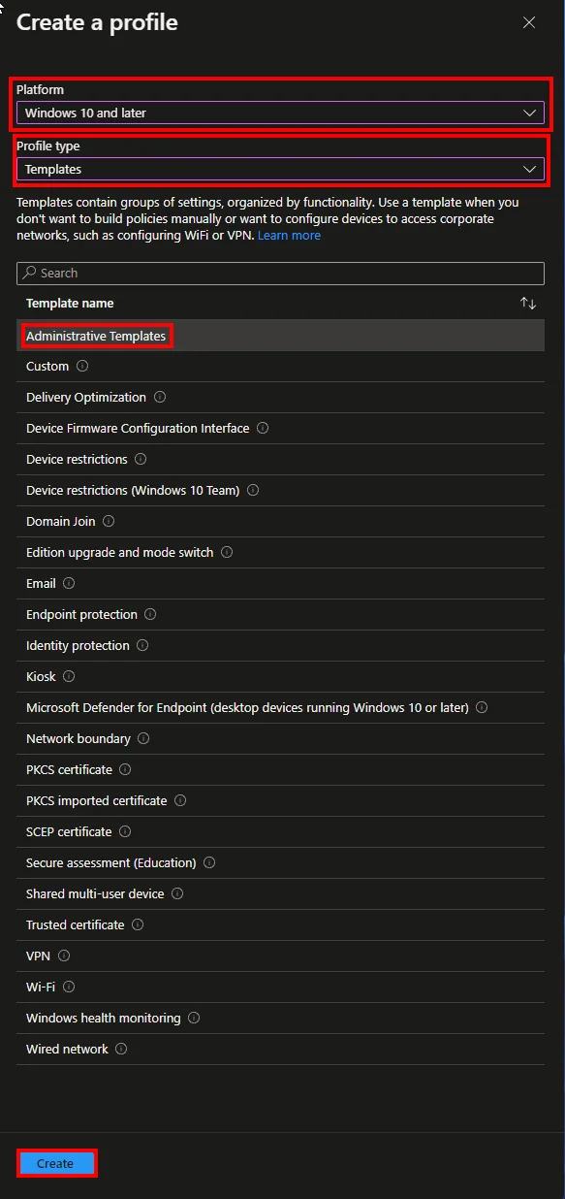Show info icon for PKCS certificate
This screenshot has width=565, height=1199.
[x=125, y=770]
